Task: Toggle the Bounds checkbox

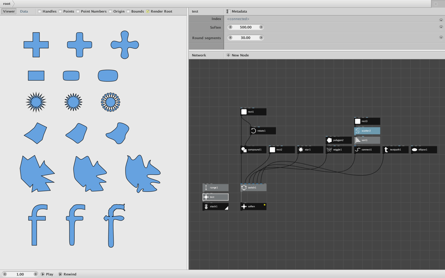Action: point(128,12)
